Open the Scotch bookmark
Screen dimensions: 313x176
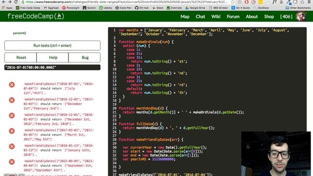point(89,8)
